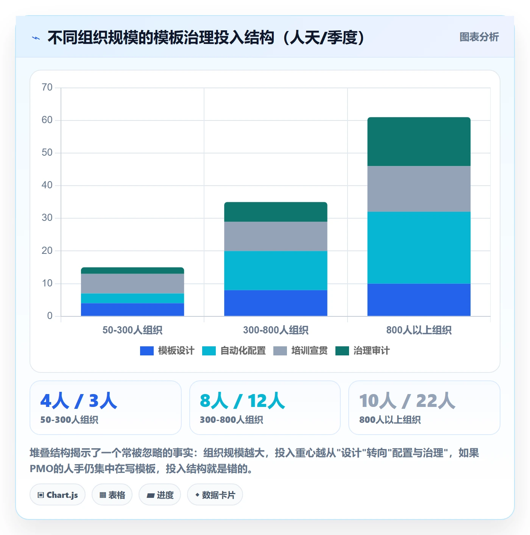Click the lightning icon beside the title
530x535 pixels.
tap(36, 38)
